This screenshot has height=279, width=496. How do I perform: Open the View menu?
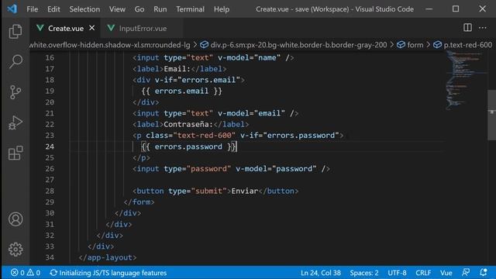[x=117, y=9]
